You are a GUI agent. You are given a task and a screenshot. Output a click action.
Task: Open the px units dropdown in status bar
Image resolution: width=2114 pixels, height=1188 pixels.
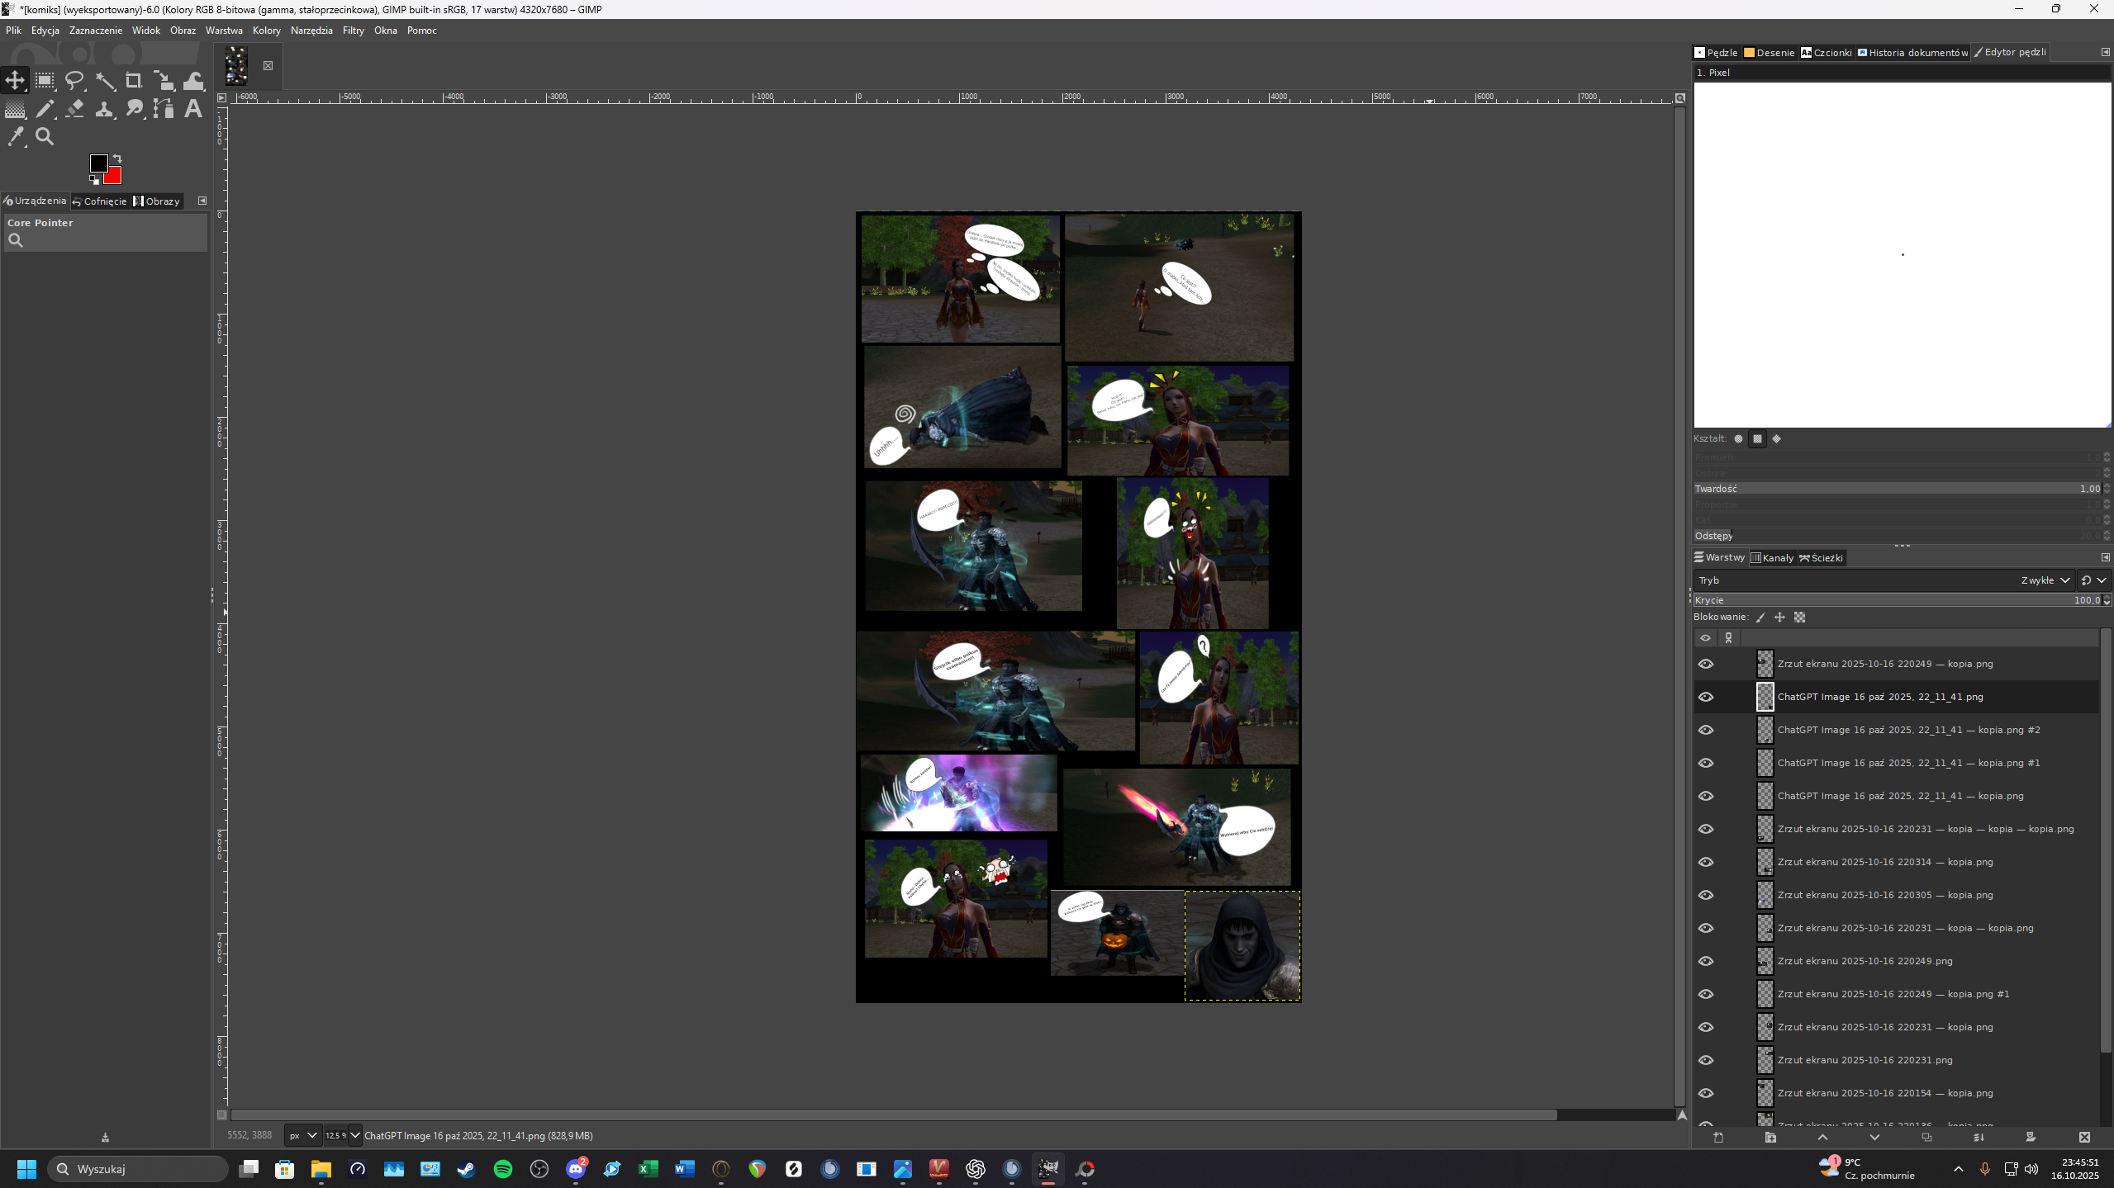click(x=302, y=1136)
